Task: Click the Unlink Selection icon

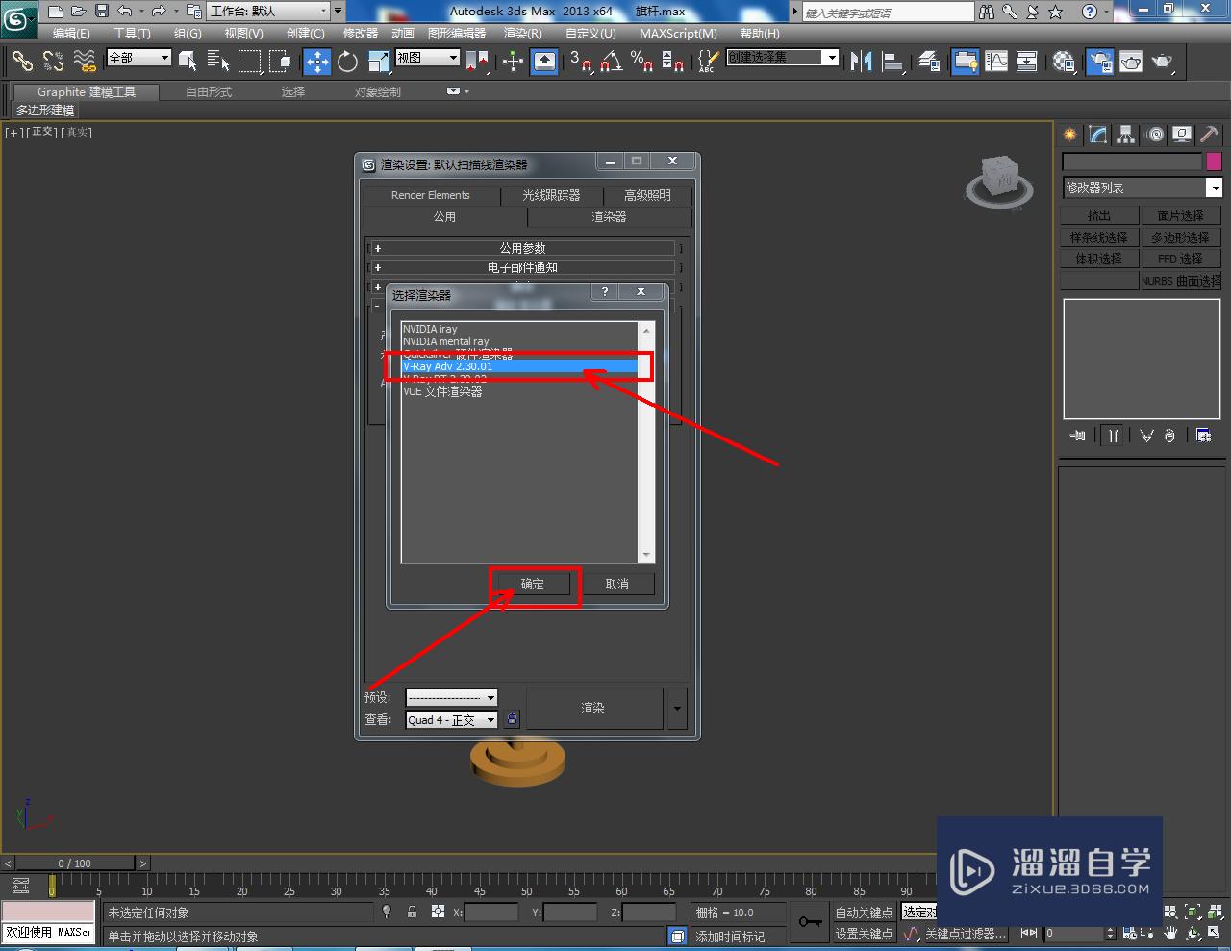Action: point(53,62)
